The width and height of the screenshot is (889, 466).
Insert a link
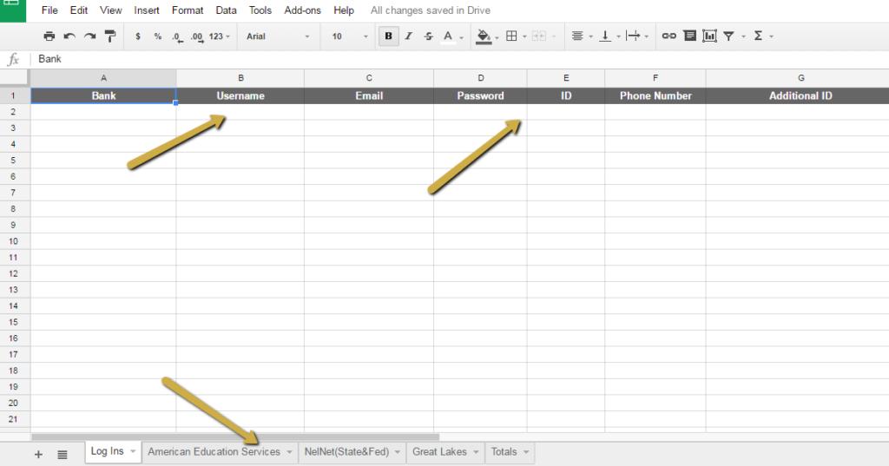point(669,36)
